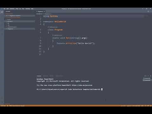Image resolution: width=152 pixels, height=114 pixels.
Task: Click the 'using System;' code line
Action: [x=50, y=16]
